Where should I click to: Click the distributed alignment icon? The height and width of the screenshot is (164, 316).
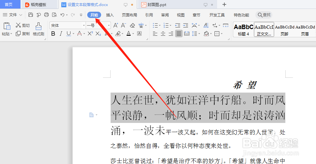187,33
